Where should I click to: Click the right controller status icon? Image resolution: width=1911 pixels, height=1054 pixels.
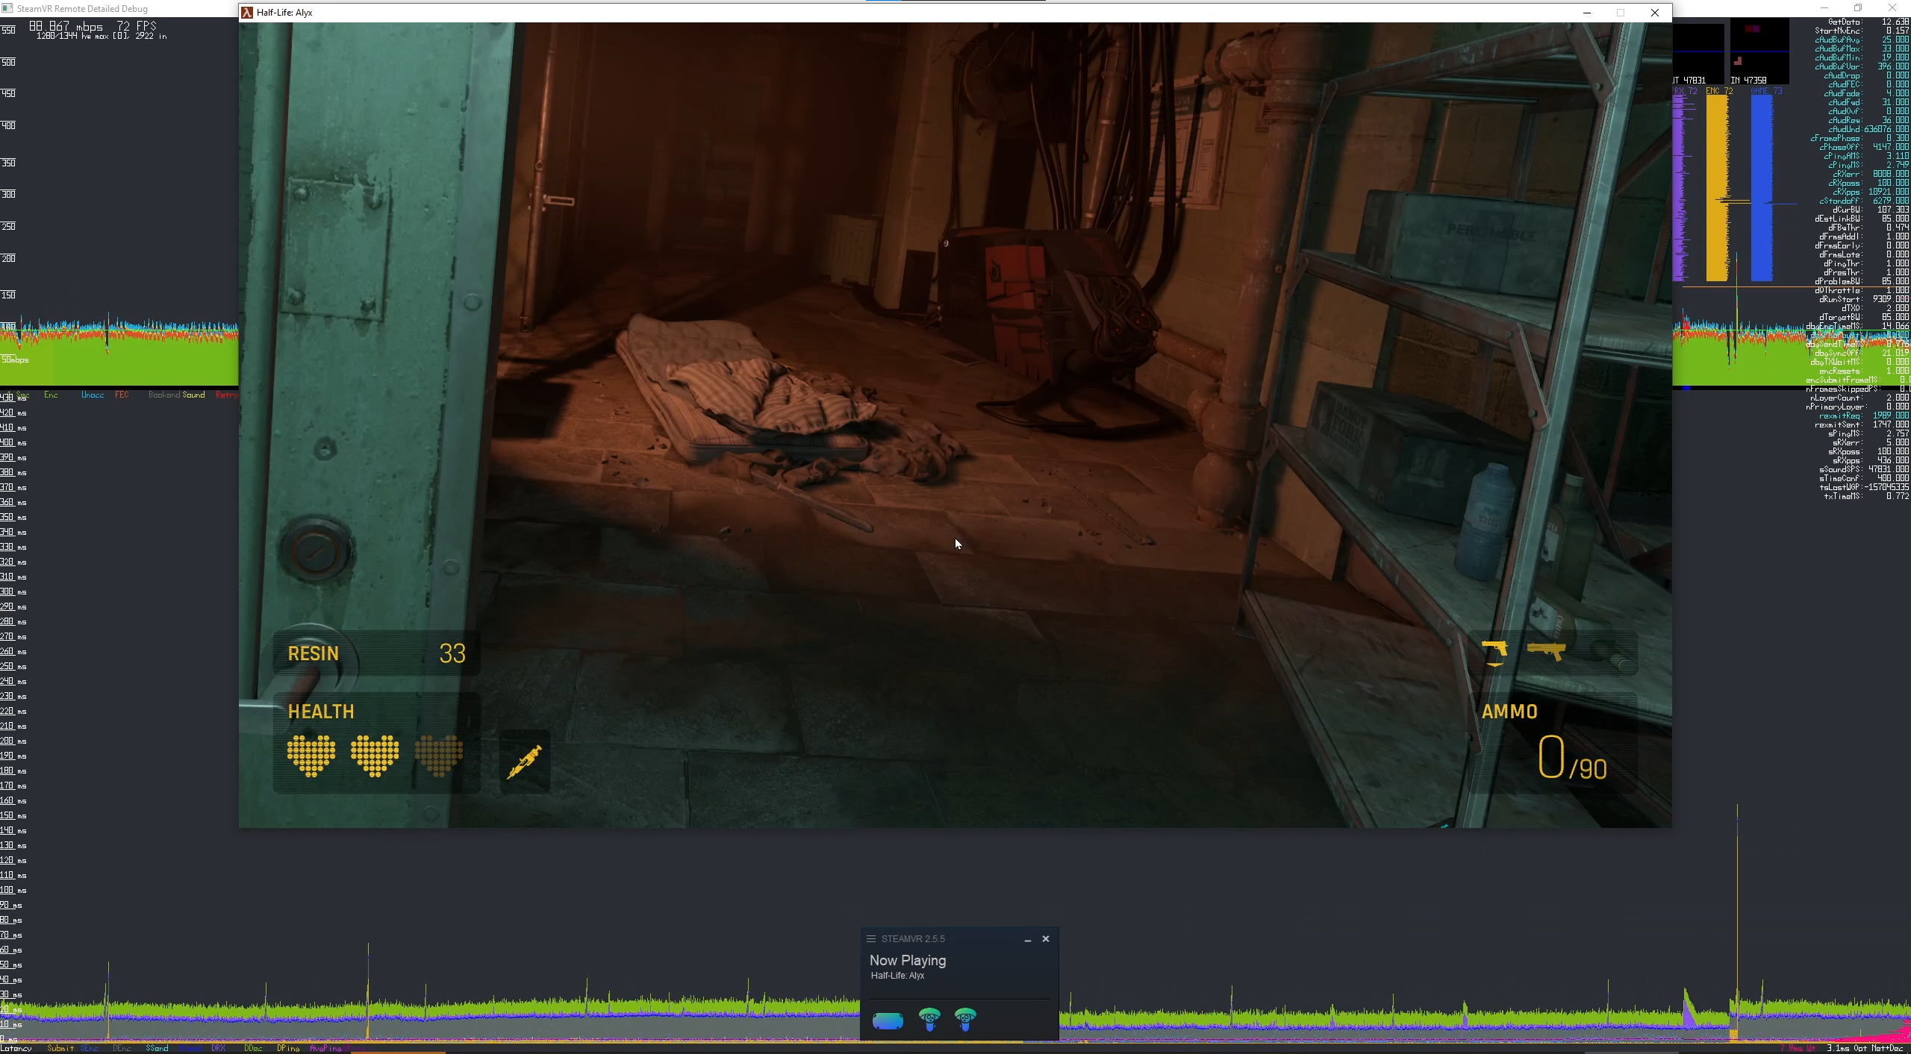click(965, 1019)
